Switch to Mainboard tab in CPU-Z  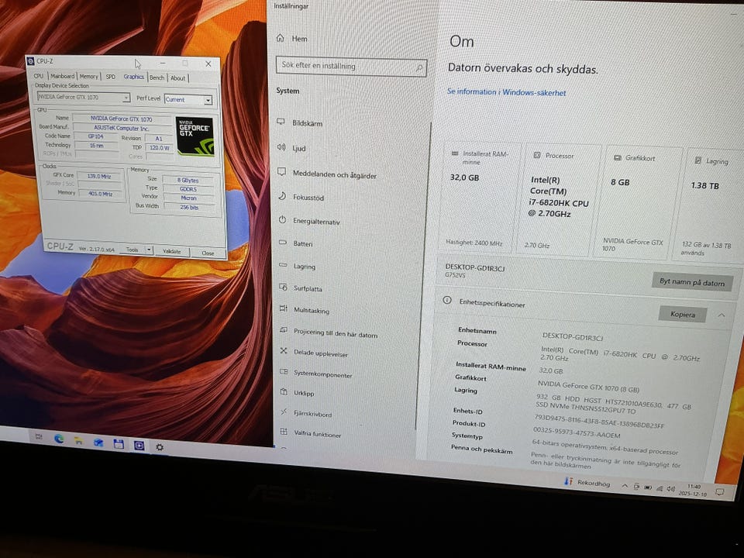62,76
